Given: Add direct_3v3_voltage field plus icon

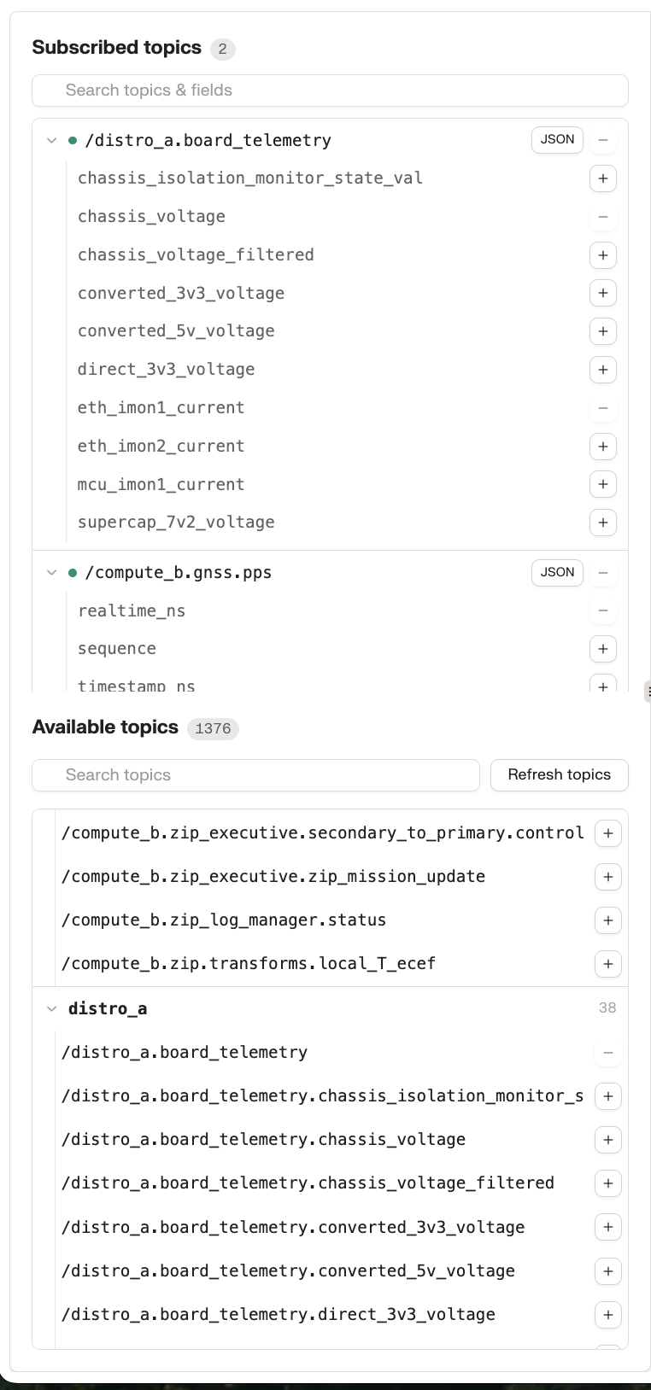Looking at the screenshot, I should 603,370.
